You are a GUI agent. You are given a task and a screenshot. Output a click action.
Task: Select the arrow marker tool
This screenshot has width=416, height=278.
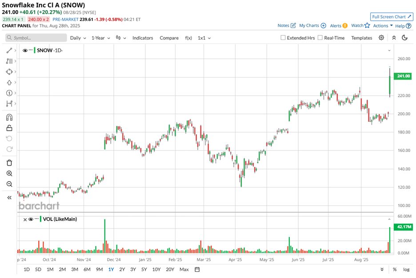pyautogui.click(x=9, y=82)
